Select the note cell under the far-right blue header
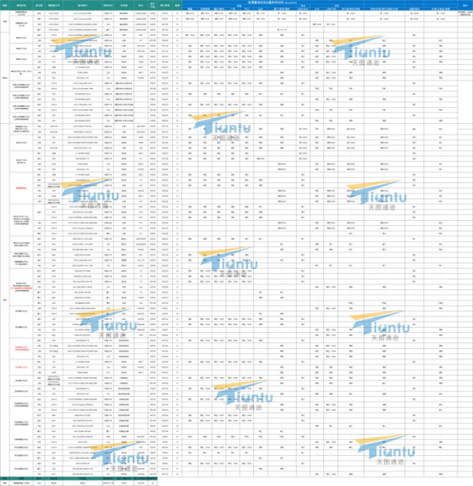The width and height of the screenshot is (473, 486). [x=465, y=13]
